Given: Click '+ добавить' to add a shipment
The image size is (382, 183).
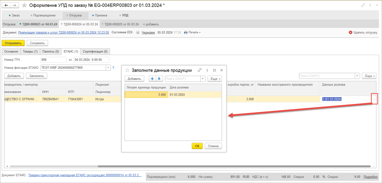Looking at the screenshot, I should (x=151, y=24).
